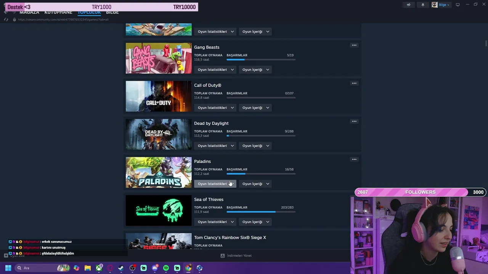Click the steamcommunity URL address text
Screen dimensions: 488x274
[x=63, y=19]
